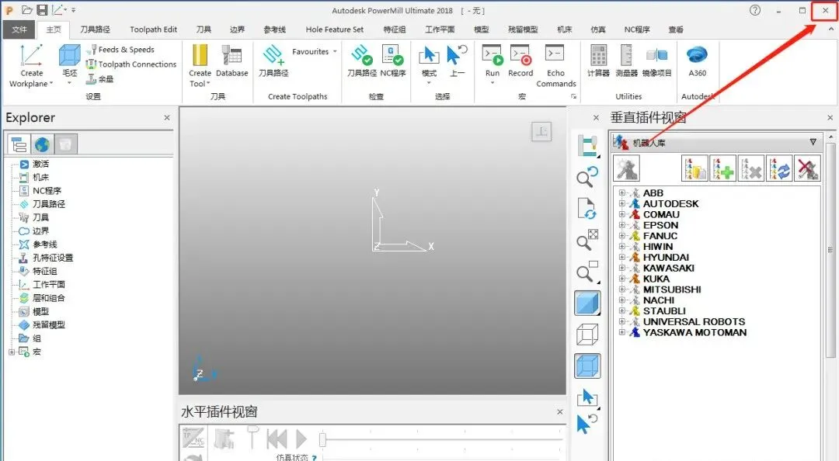Toggle wireframe cube view
The height and width of the screenshot is (461, 839).
click(587, 335)
